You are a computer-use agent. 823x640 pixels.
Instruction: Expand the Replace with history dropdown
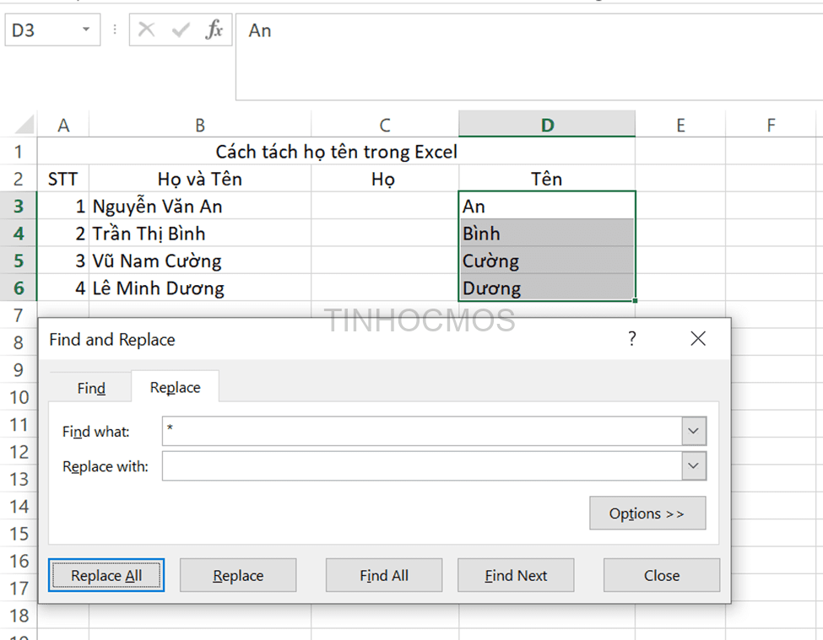tap(693, 466)
